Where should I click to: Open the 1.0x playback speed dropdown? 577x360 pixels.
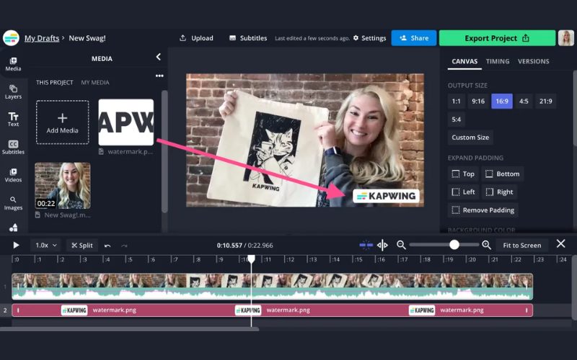point(46,245)
